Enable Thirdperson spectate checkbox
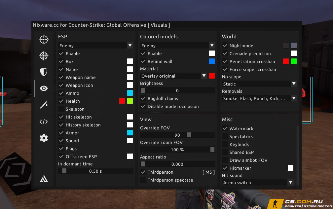Screen dimensions: 333x209 [x=143, y=180]
